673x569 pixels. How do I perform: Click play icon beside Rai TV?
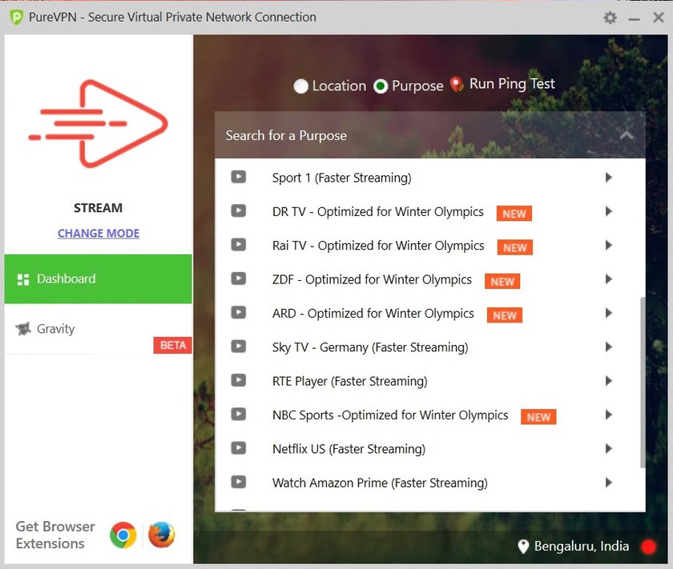tap(238, 244)
